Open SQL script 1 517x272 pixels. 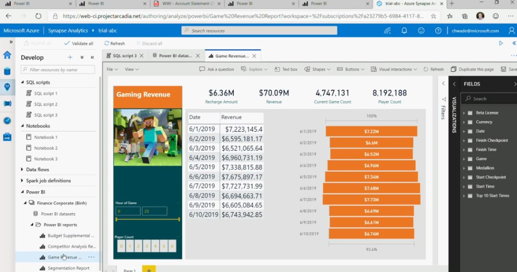click(x=45, y=93)
